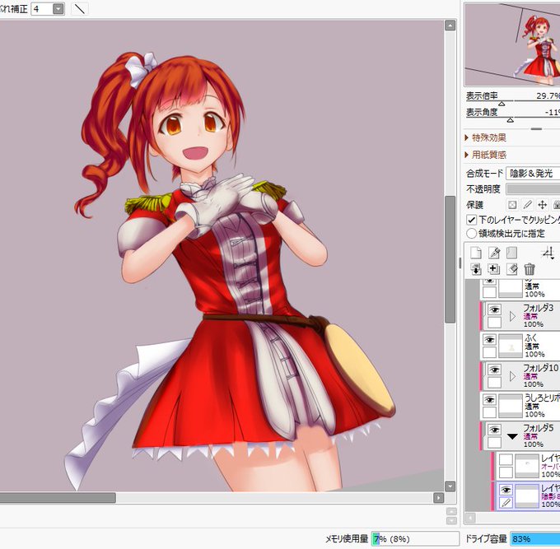
Task: Toggle the lock-all padlock icon beside 保護
Action: click(x=557, y=205)
